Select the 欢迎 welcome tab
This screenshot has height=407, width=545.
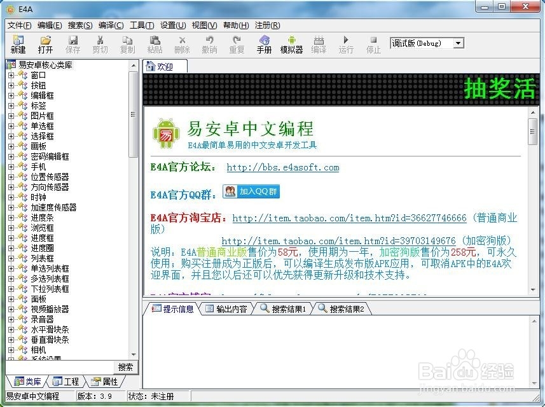[x=165, y=66]
